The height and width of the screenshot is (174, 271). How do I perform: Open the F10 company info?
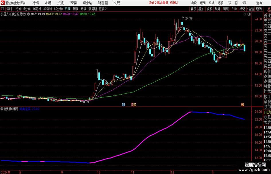tap(234, 9)
